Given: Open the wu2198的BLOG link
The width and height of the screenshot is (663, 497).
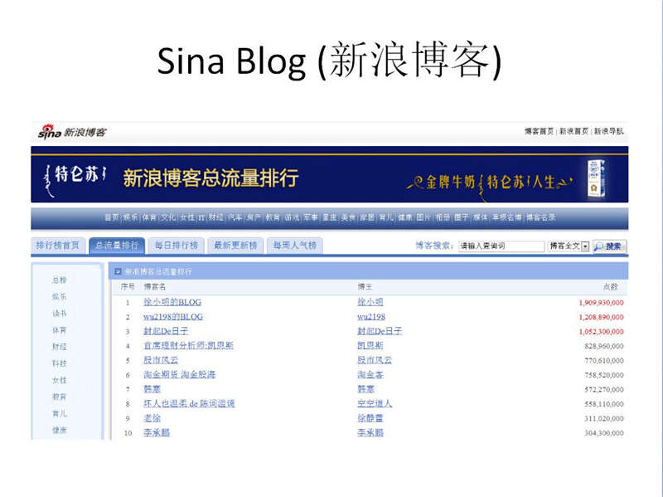Looking at the screenshot, I should point(172,317).
